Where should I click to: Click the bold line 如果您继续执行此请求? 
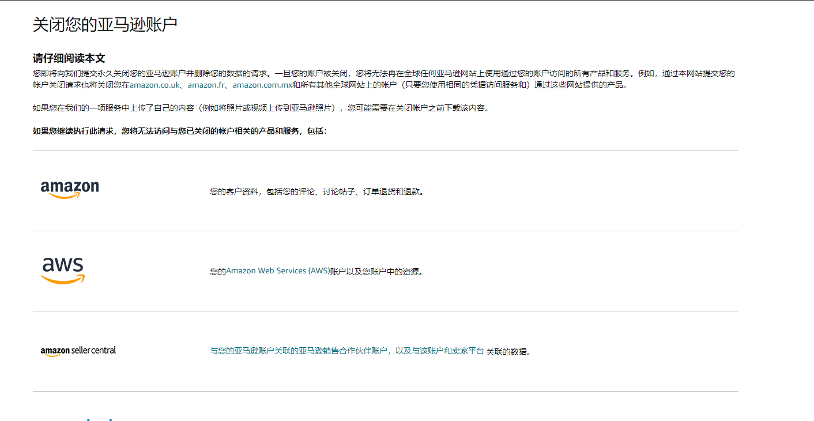180,131
